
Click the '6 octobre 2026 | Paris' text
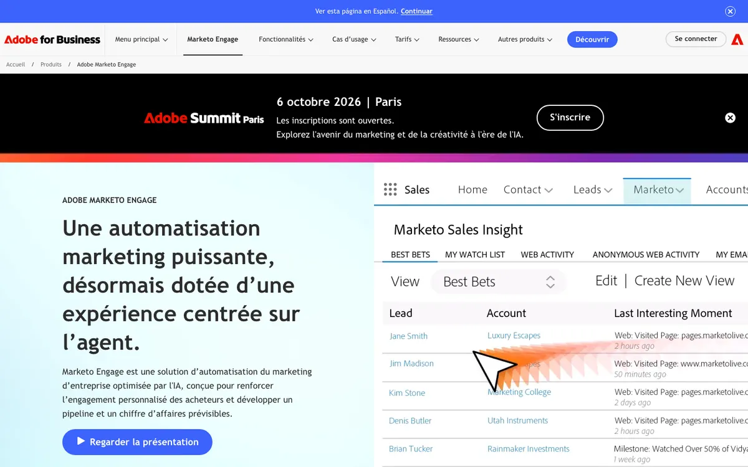[339, 102]
